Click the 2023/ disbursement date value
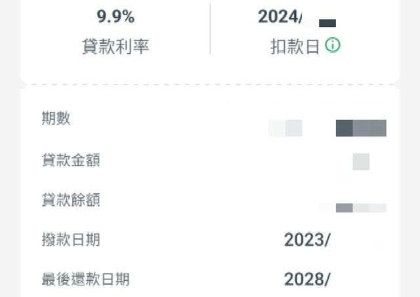Viewport: 420px width, 297px height. (x=306, y=241)
